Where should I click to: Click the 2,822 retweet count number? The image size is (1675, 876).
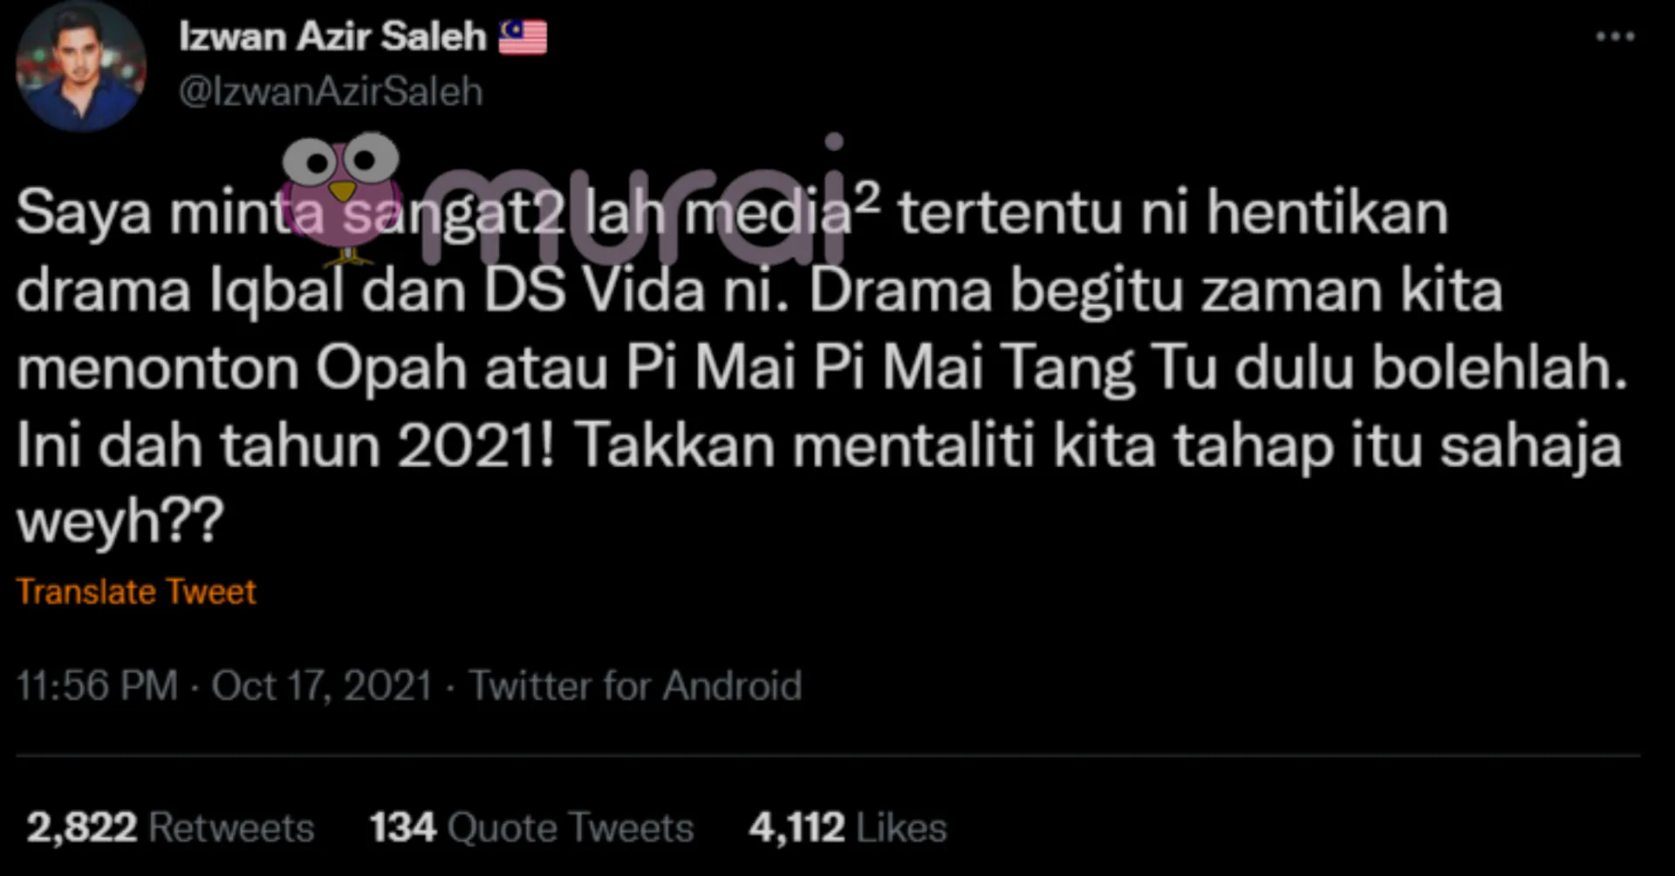(x=82, y=826)
